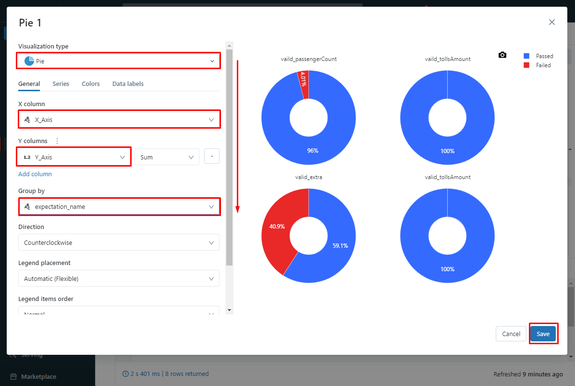
Task: Click the settings panel scrollbar thumb
Action: point(230,157)
